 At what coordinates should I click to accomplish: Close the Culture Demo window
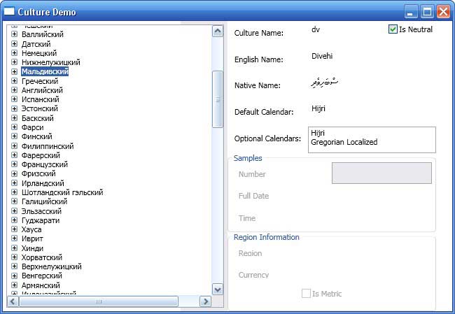pos(444,12)
